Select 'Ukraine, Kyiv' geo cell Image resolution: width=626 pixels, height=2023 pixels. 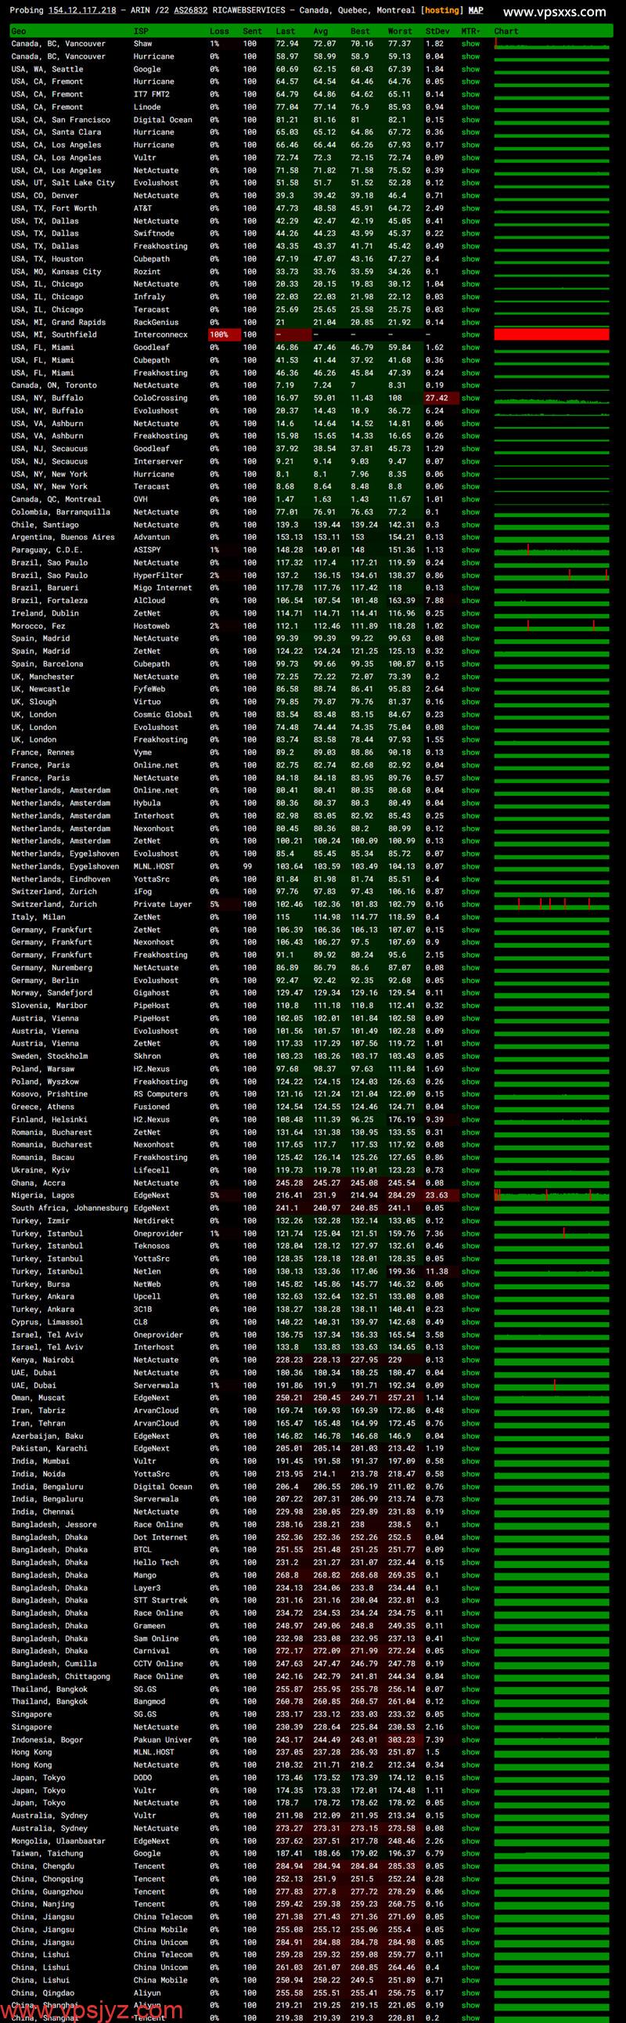[41, 1170]
